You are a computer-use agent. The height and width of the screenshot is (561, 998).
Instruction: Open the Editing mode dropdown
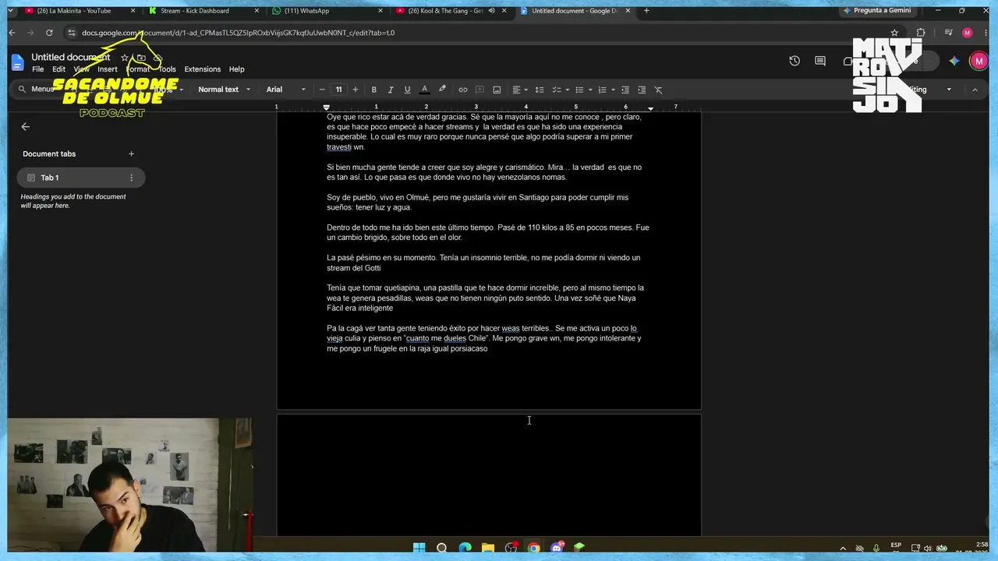tap(928, 90)
